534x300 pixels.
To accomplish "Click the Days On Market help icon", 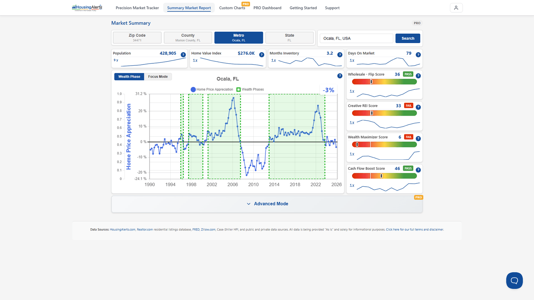I will coord(418,55).
